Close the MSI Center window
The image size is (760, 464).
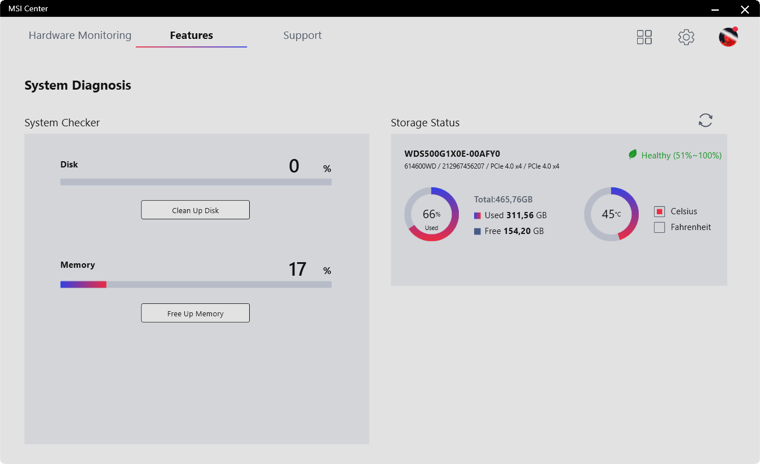point(745,9)
